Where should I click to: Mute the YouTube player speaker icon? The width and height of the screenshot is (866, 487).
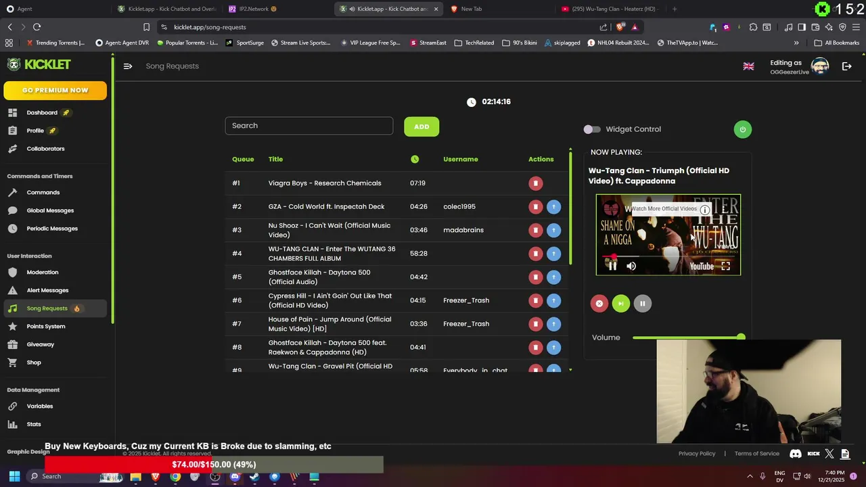pyautogui.click(x=631, y=266)
